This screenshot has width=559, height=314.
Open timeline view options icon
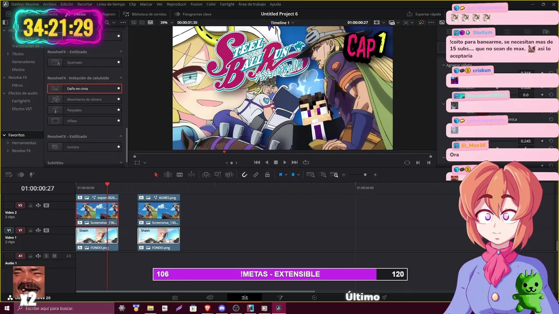(9, 175)
